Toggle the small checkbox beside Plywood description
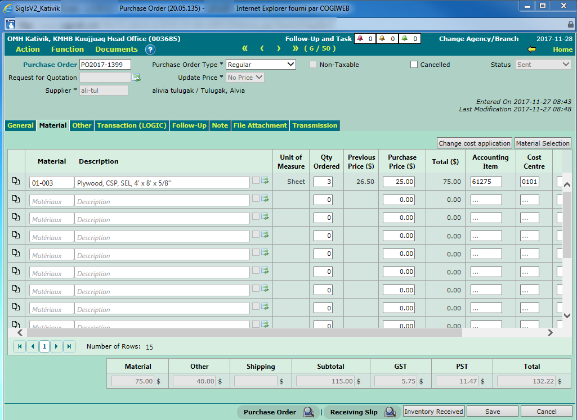 [x=256, y=180]
